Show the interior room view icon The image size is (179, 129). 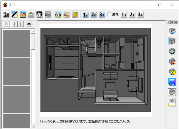(66, 15)
